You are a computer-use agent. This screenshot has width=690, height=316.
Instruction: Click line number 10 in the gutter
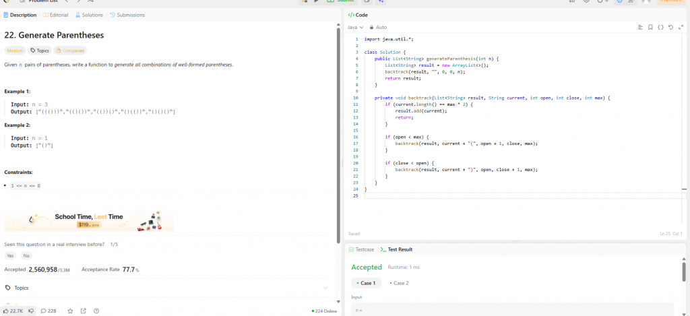(x=356, y=98)
